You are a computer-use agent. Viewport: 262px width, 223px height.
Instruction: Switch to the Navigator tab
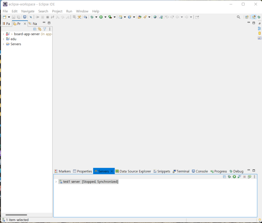33,24
